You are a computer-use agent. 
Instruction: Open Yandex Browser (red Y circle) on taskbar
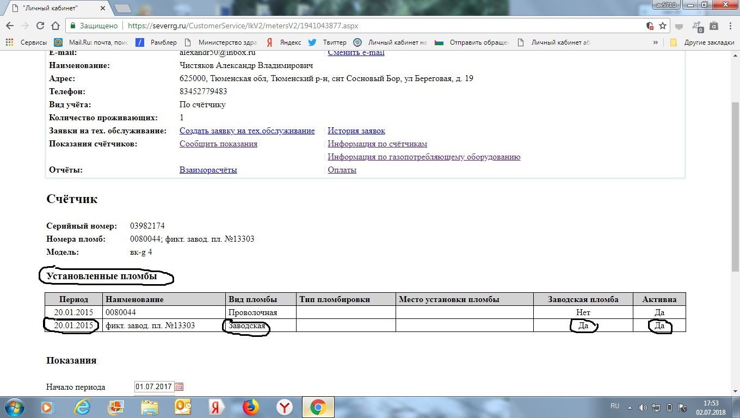[284, 407]
